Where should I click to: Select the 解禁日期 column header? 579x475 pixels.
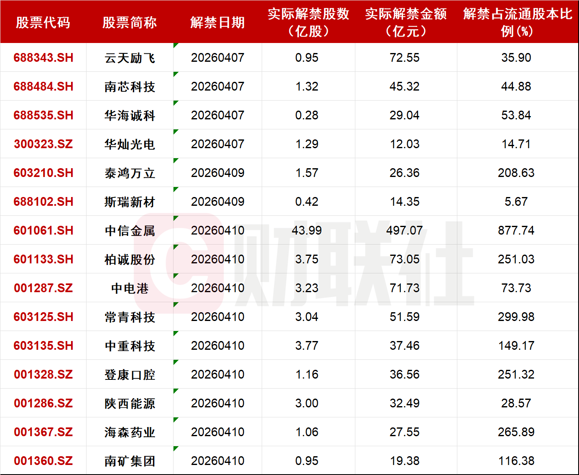[217, 23]
